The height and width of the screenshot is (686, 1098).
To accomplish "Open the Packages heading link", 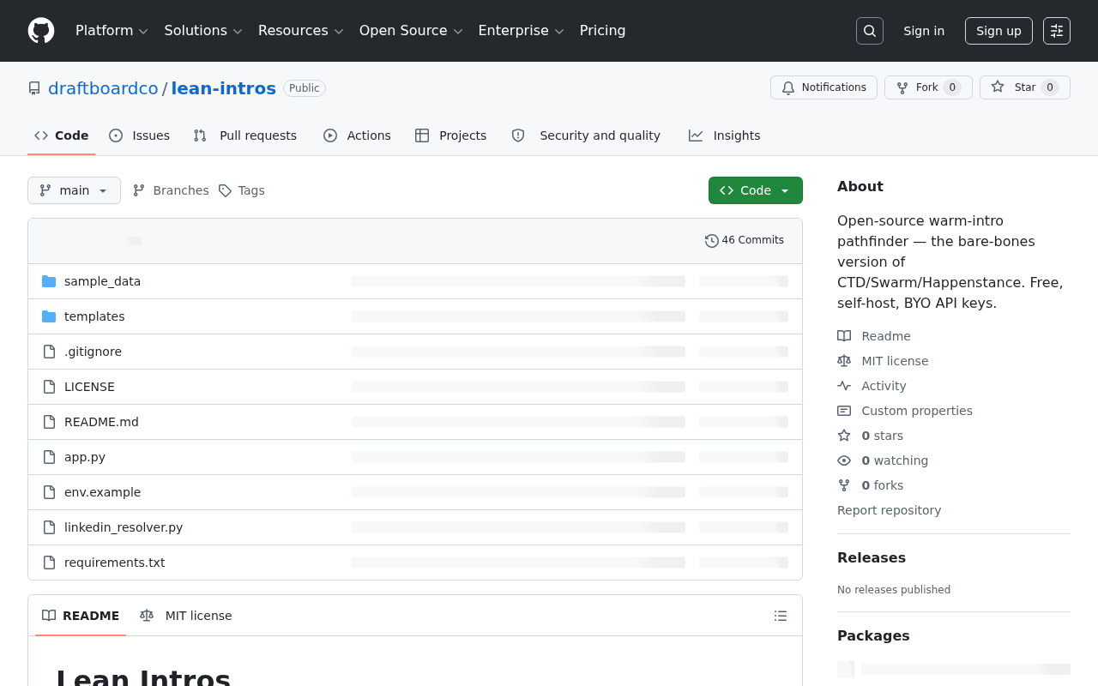I will tap(873, 635).
